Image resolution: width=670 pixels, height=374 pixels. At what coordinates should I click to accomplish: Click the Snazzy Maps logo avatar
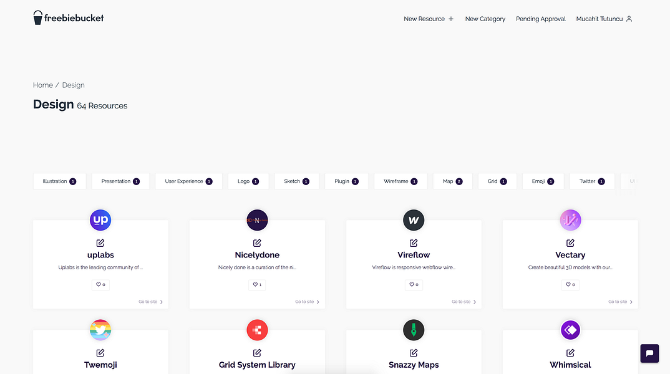point(414,330)
